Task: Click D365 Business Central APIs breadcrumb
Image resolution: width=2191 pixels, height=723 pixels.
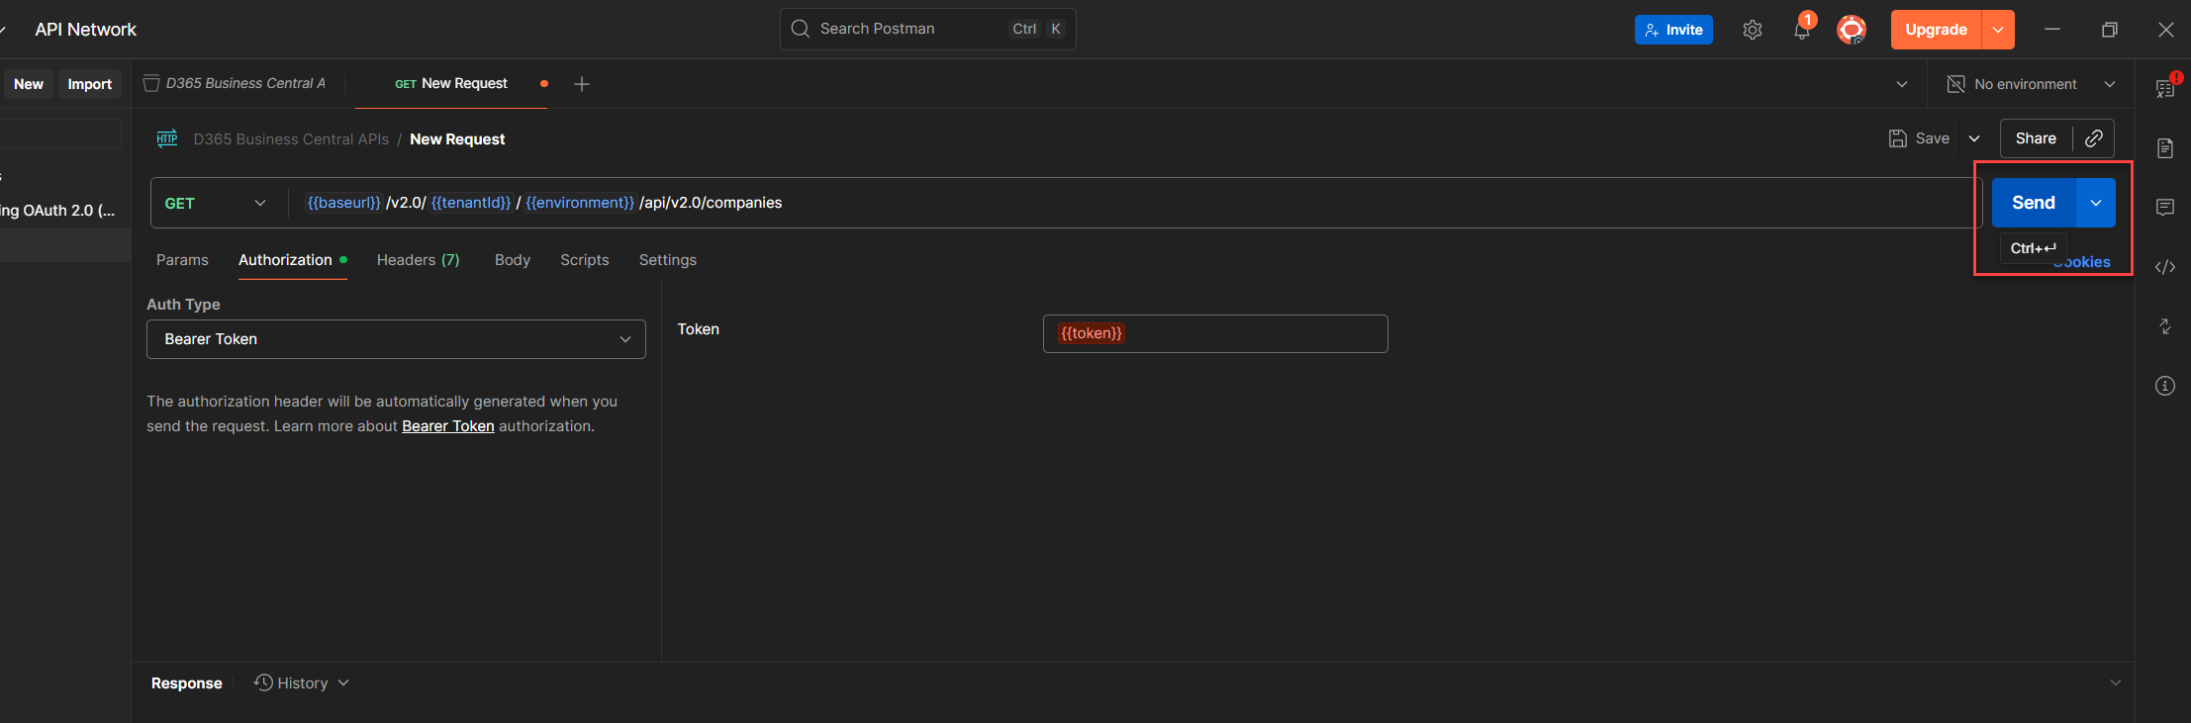Action: pyautogui.click(x=291, y=139)
